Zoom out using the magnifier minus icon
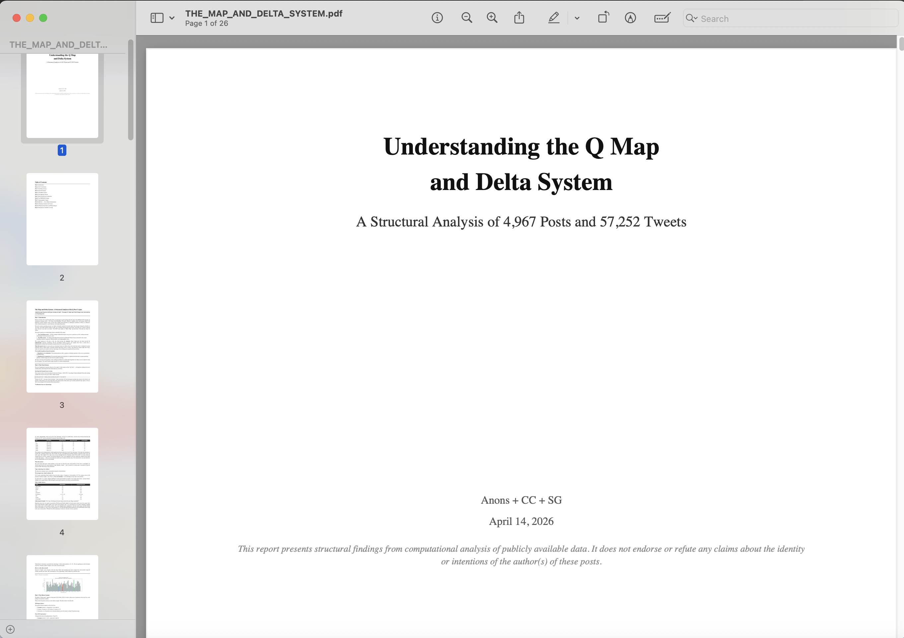Viewport: 904px width, 638px height. (467, 18)
